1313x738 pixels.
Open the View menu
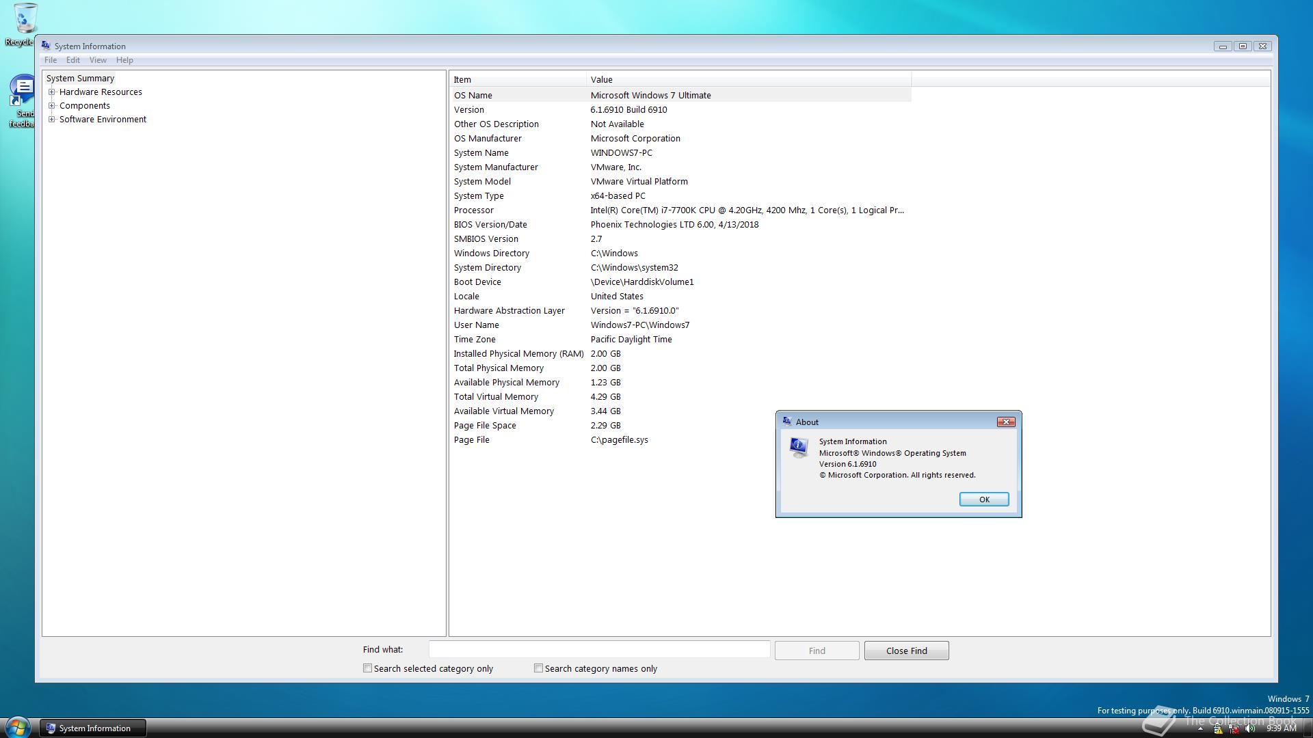98,60
